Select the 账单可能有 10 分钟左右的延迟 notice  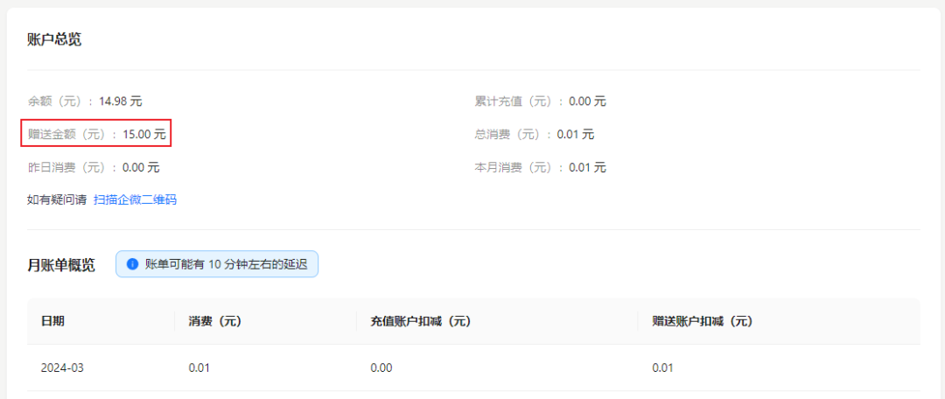tap(217, 264)
